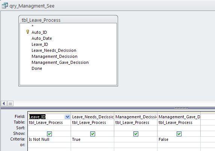Viewport: 215px width, 151px height.
Task: Click the 'True' criteria cell
Action: tap(92, 139)
